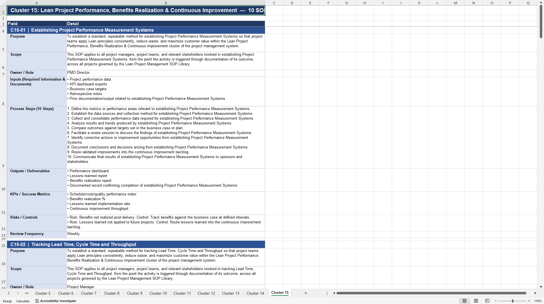
Task: Open the Cluster 5 sheet tab
Action: pyautogui.click(x=43, y=293)
